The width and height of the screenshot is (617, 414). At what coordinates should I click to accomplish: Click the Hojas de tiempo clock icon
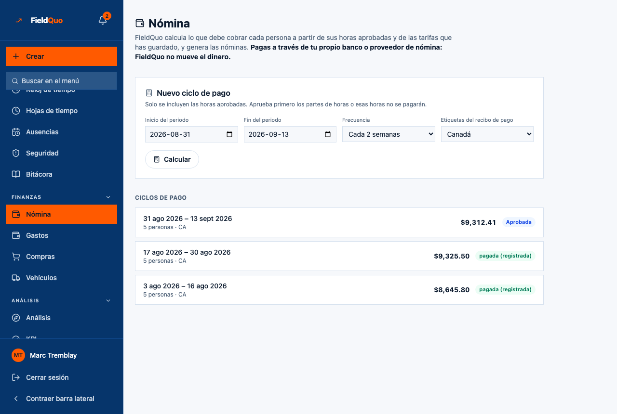[16, 111]
